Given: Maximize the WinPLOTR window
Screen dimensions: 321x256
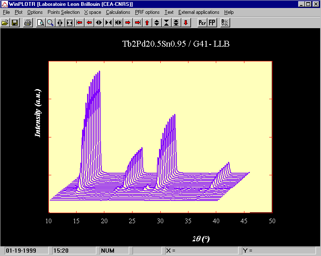Looking at the screenshot, I should pos(308,4).
